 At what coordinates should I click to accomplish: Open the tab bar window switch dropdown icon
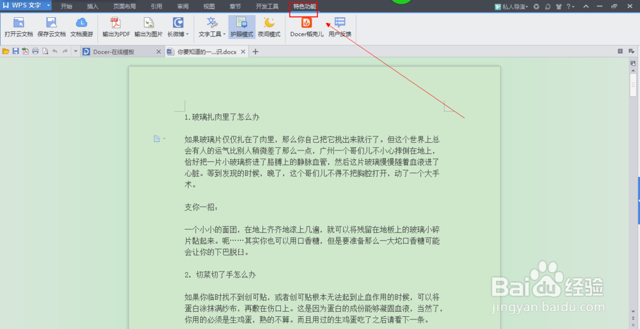[x=632, y=51]
